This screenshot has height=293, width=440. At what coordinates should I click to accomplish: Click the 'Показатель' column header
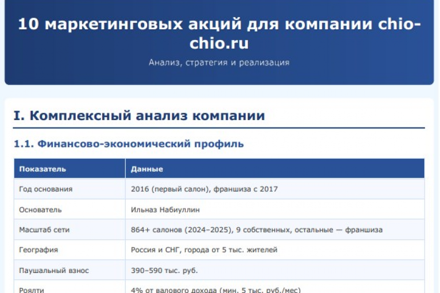click(69, 169)
